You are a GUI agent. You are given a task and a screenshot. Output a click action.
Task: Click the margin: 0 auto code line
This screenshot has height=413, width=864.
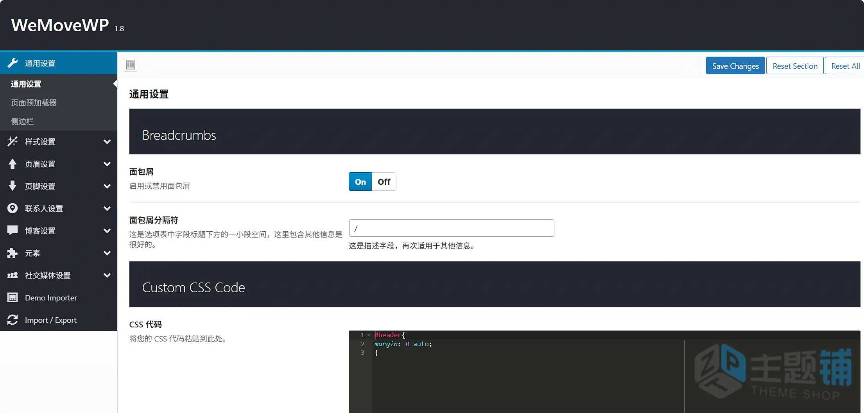tap(403, 344)
